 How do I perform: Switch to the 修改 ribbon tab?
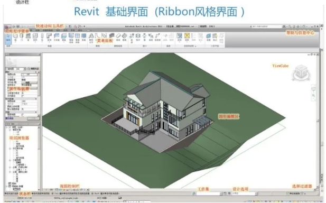coord(80,30)
